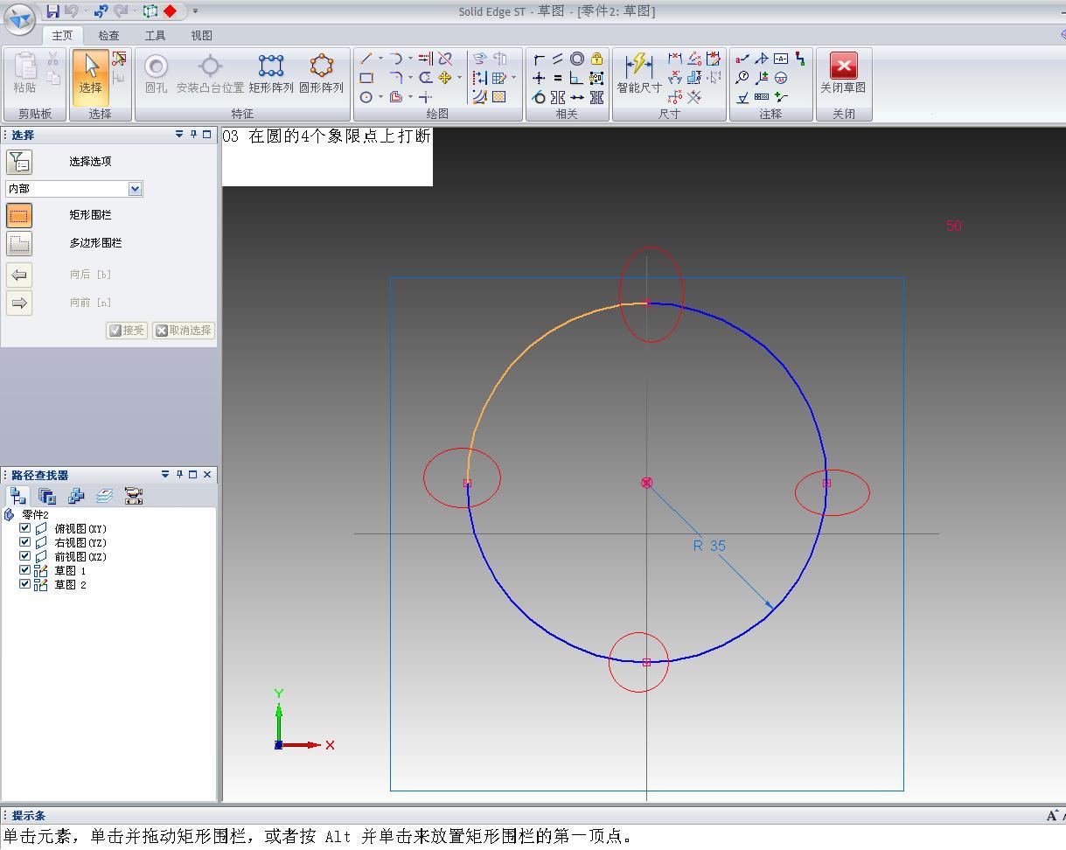This screenshot has height=850, width=1066.
Task: Click the 接受 accept button
Action: tap(127, 331)
